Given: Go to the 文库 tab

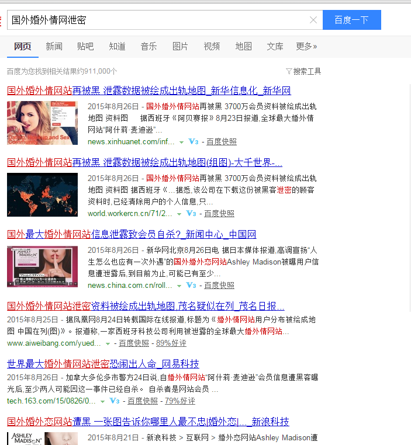Looking at the screenshot, I should 275,46.
